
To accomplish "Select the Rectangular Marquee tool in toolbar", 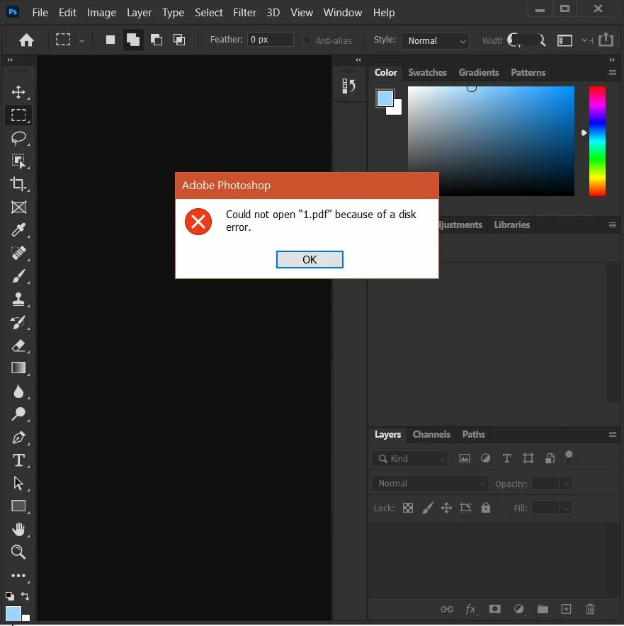I will click(x=18, y=115).
